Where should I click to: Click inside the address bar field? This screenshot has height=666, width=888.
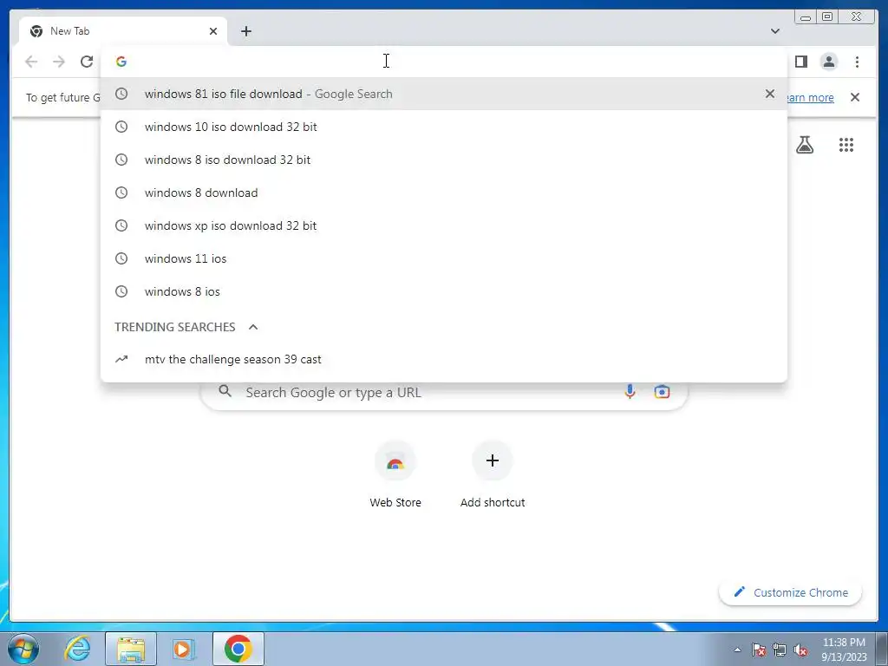443,62
